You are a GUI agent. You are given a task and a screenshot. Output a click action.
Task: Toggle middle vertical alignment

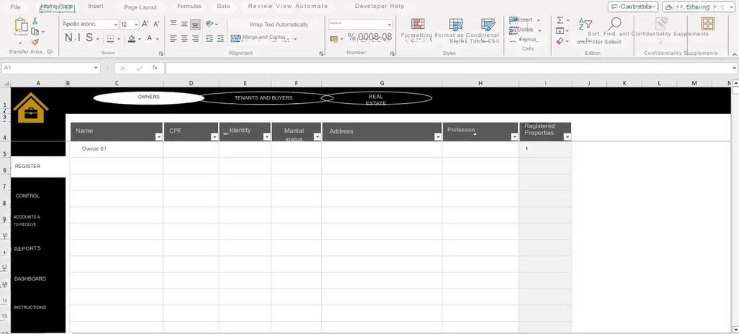[184, 24]
